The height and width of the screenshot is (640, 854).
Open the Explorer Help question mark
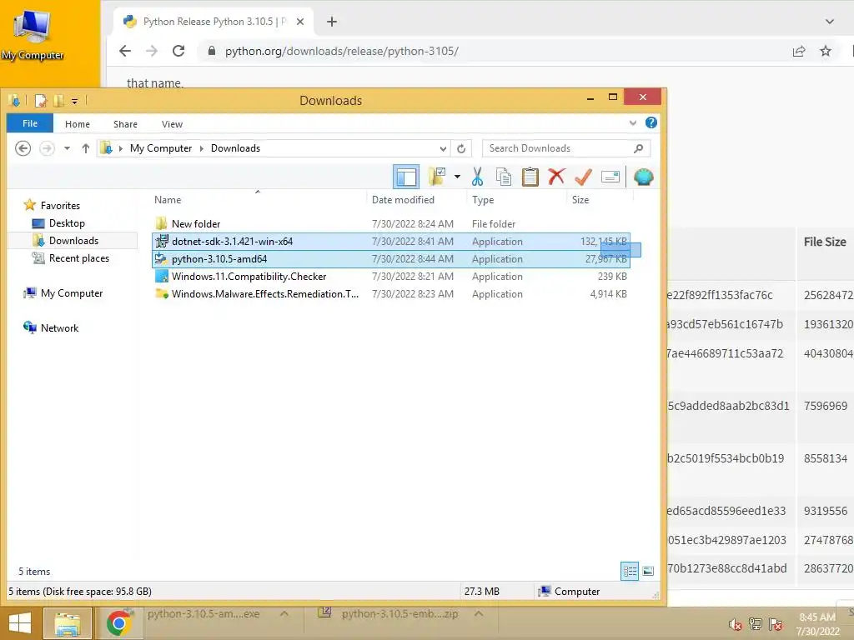[x=651, y=123]
